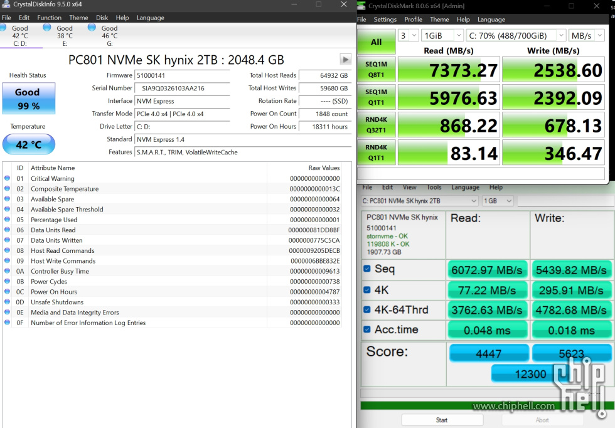This screenshot has width=615, height=428.
Task: Click the CrystalDiskMark bottom comment field
Action: pyautogui.click(x=481, y=173)
